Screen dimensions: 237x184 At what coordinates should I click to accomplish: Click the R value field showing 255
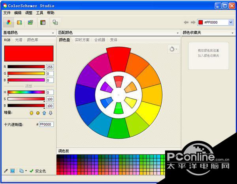[50, 67]
